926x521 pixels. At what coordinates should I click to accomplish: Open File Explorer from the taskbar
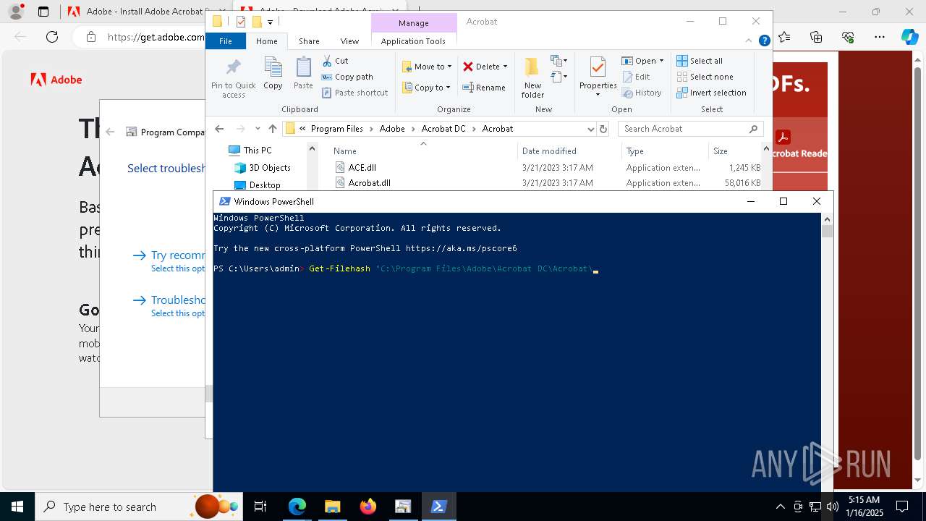click(x=332, y=507)
